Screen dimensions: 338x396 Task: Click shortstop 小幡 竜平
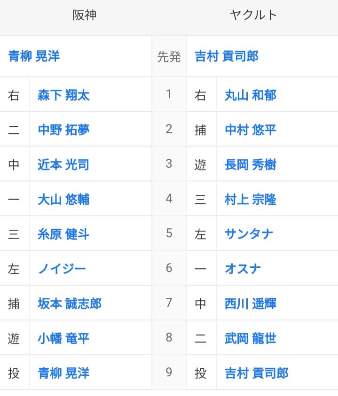click(63, 338)
